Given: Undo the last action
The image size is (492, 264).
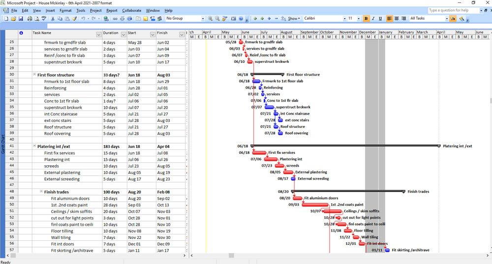Looking at the screenshot, I should tap(83, 19).
